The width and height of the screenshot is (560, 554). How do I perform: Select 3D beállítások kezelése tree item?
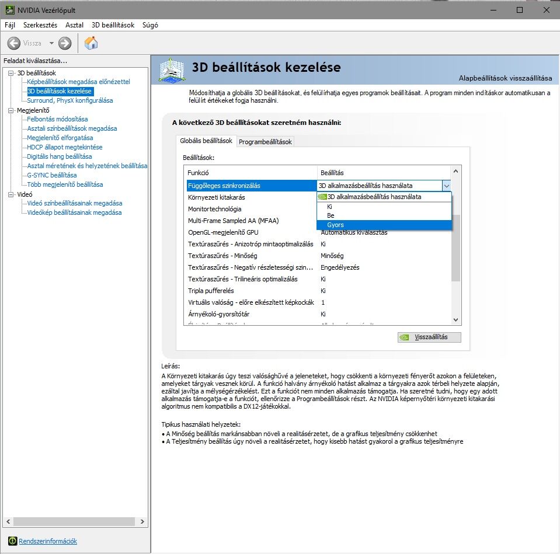pos(60,91)
